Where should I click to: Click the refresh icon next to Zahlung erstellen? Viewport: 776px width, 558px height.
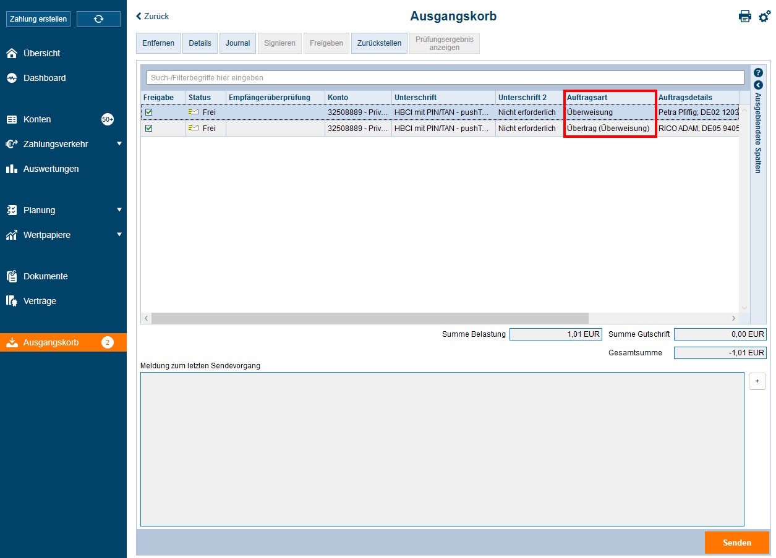tap(98, 19)
